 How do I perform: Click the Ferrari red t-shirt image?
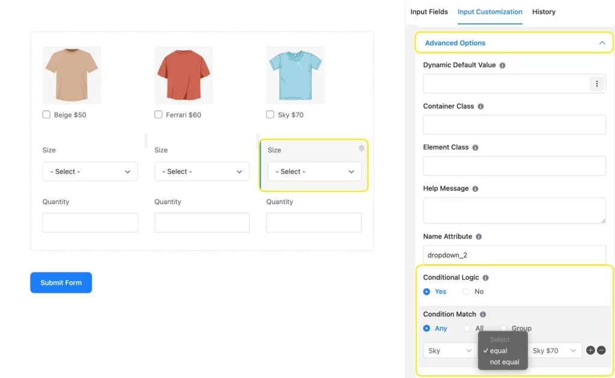[x=184, y=75]
